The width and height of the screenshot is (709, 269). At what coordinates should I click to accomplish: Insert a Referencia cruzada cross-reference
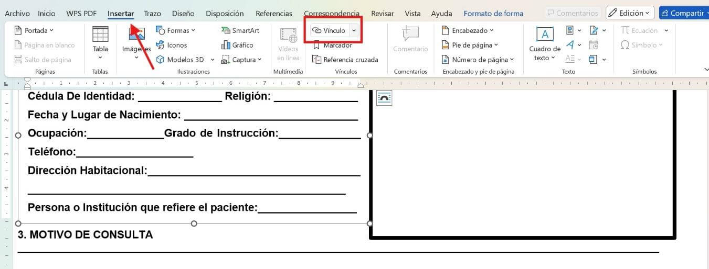[x=345, y=60]
